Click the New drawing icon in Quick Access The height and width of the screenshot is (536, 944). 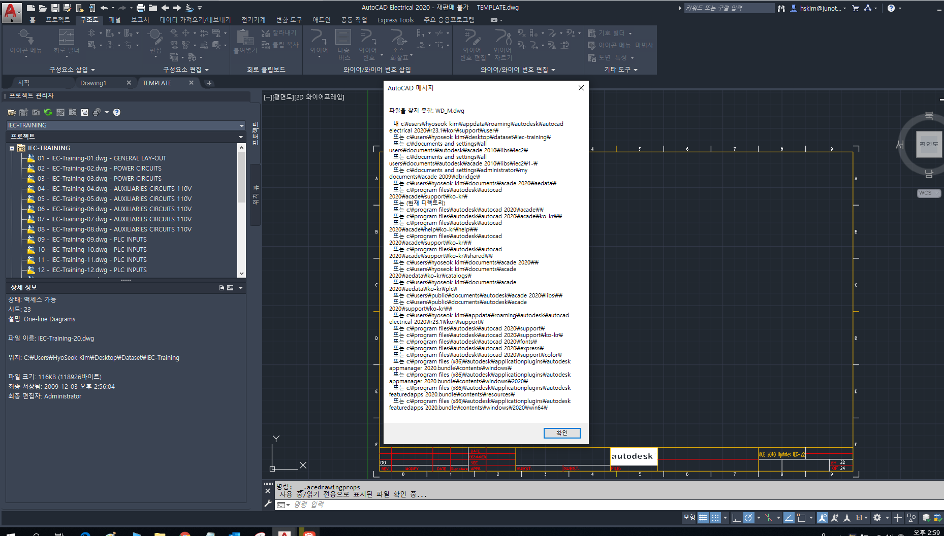point(31,8)
